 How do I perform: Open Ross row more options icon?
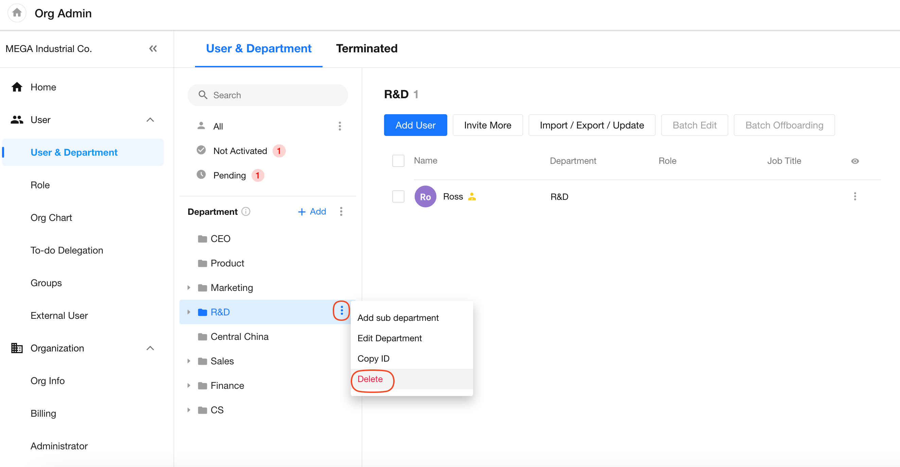pyautogui.click(x=854, y=196)
